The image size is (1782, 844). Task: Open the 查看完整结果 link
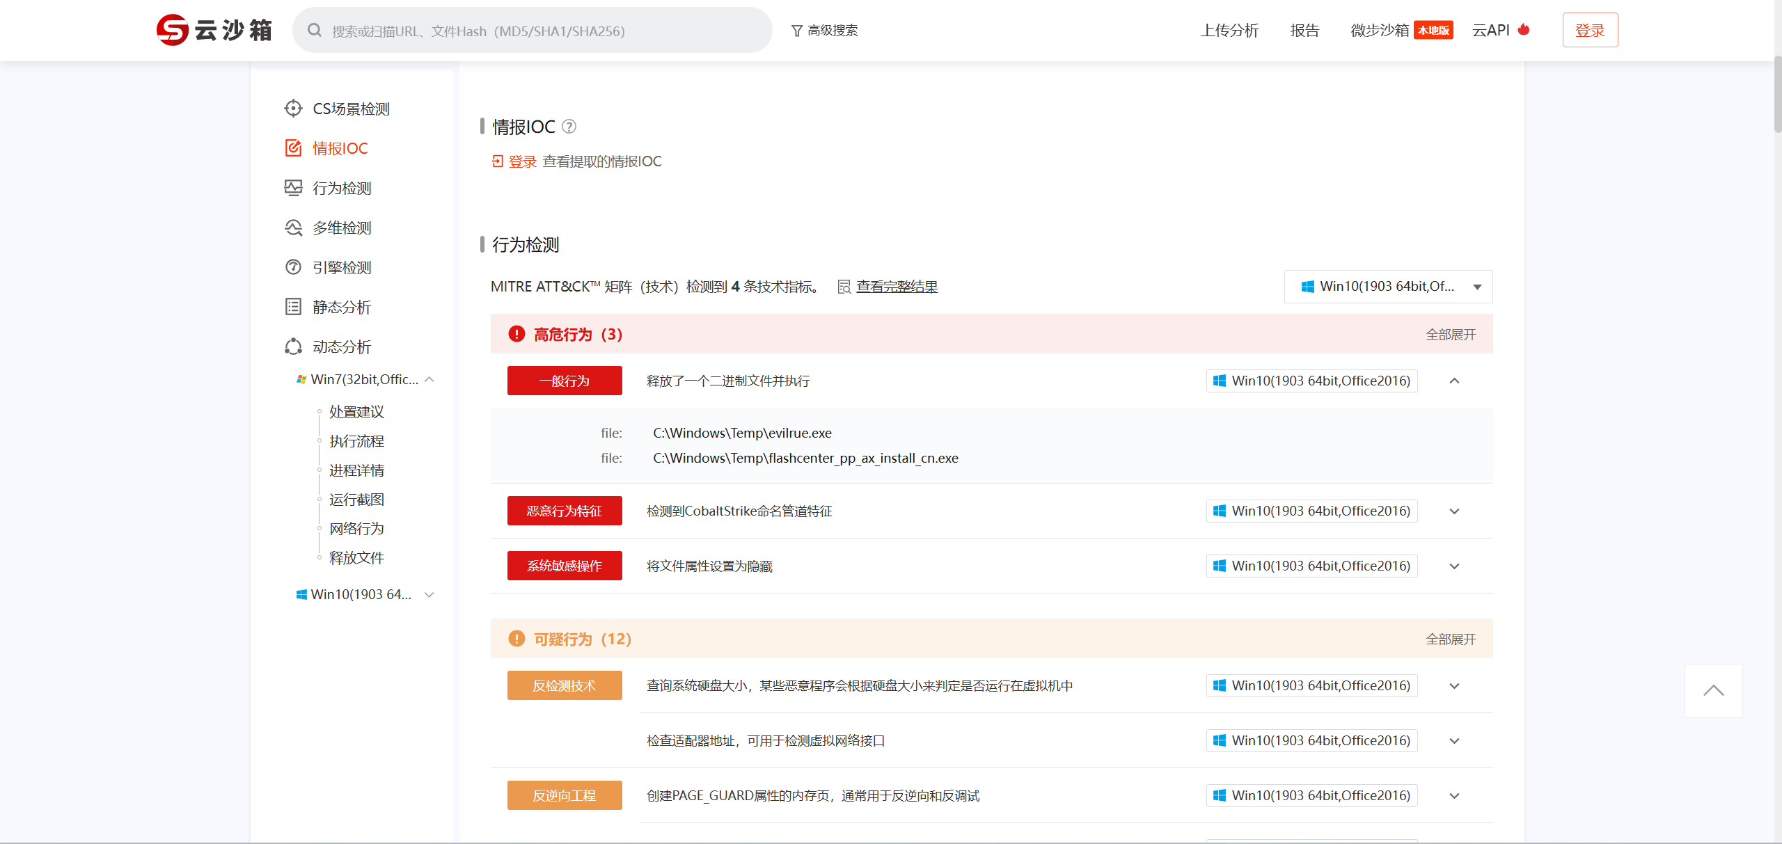[897, 287]
